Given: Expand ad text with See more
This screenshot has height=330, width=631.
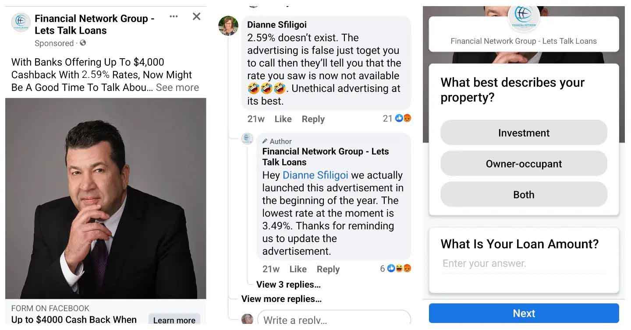Looking at the screenshot, I should click(x=177, y=88).
